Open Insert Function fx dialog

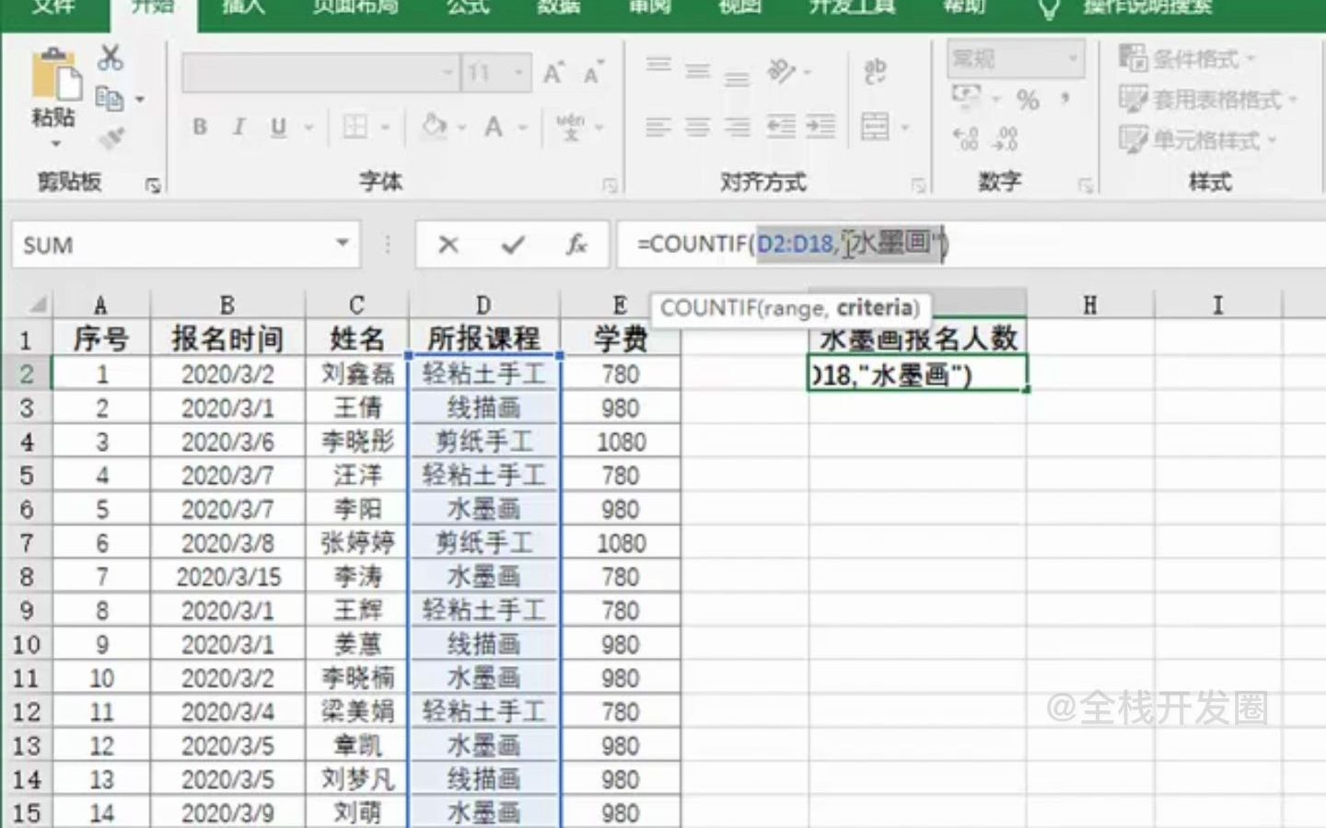tap(576, 245)
